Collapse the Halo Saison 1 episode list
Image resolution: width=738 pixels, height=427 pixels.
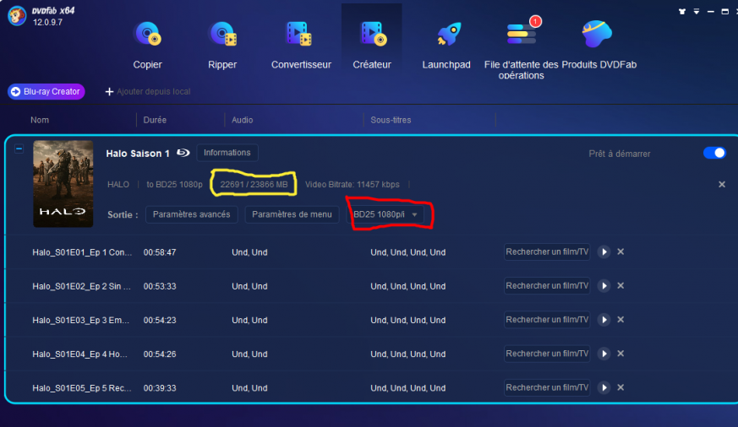19,149
